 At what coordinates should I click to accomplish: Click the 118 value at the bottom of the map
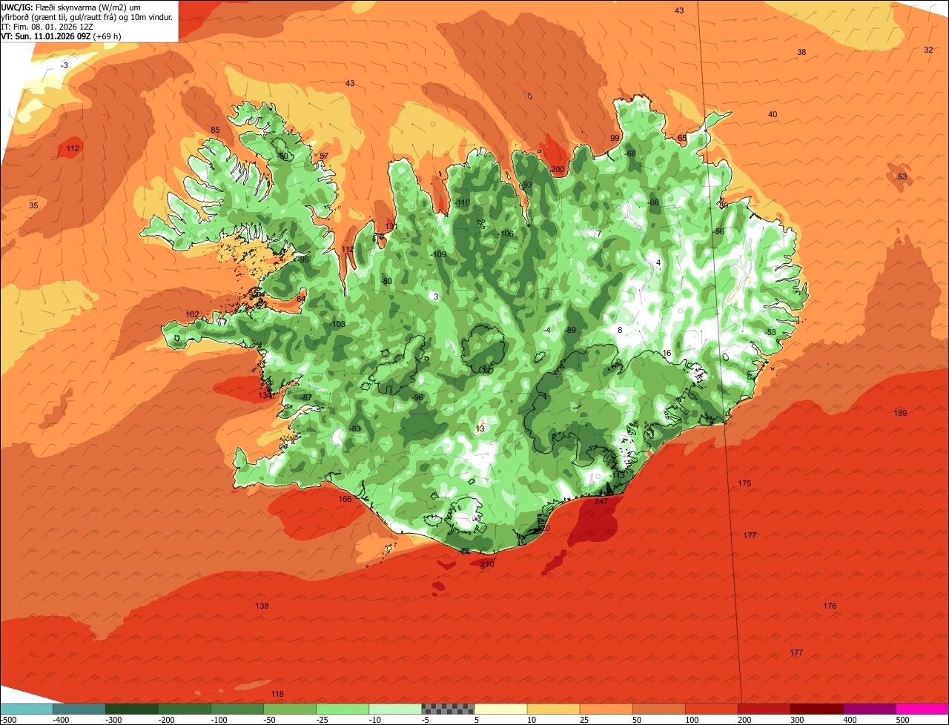277,694
